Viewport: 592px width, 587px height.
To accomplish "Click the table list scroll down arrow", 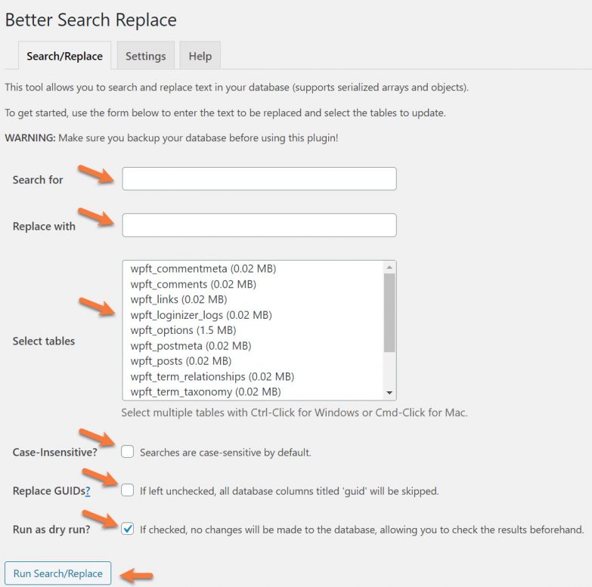I will (389, 394).
